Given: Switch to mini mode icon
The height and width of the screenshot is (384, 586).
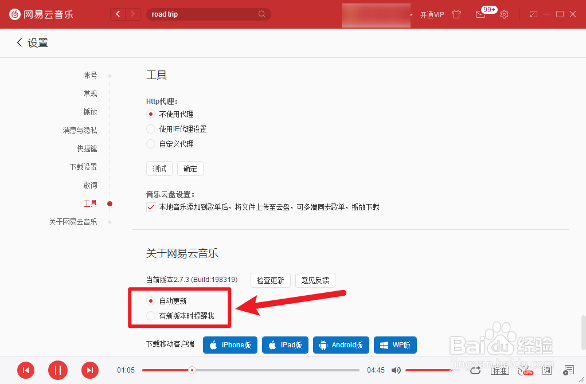Looking at the screenshot, I should [x=533, y=14].
